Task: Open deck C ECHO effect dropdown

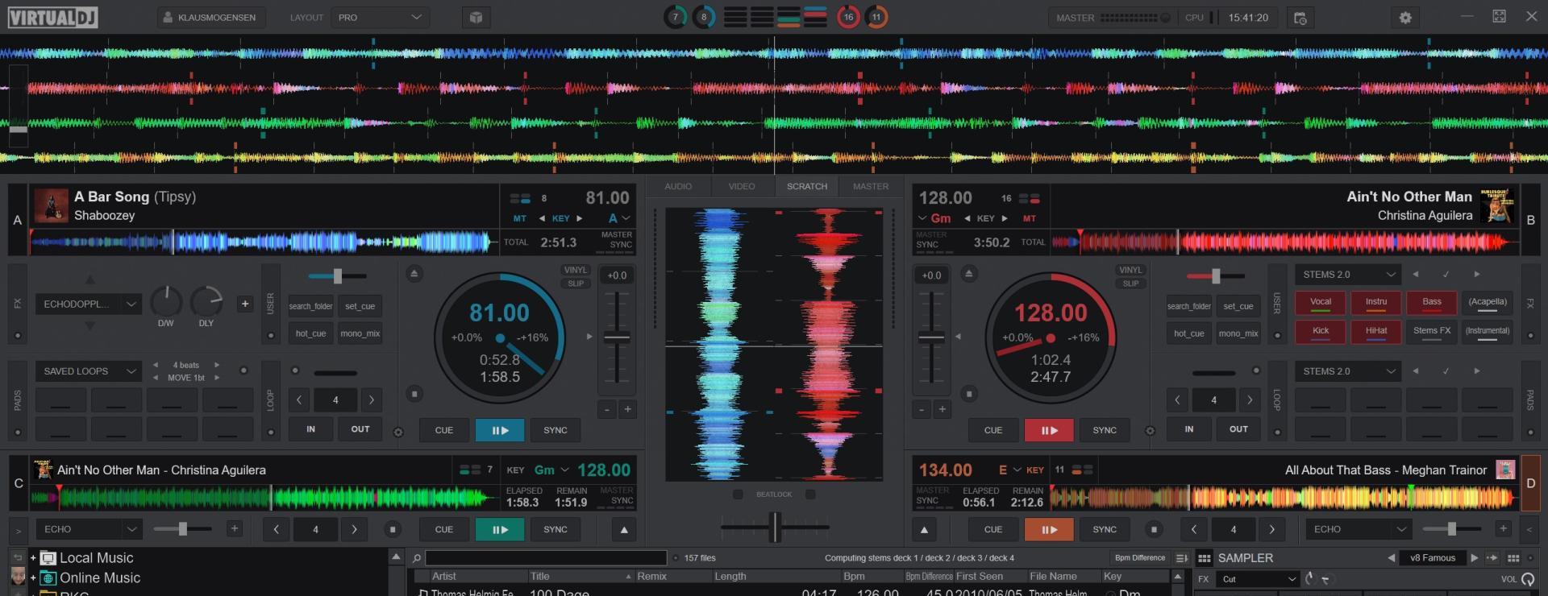Action: click(89, 529)
